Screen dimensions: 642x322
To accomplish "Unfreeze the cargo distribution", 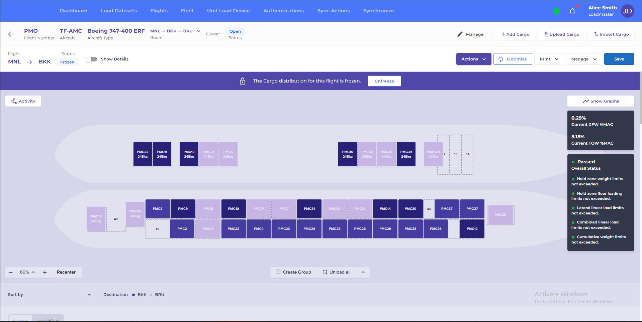I will coord(384,81).
